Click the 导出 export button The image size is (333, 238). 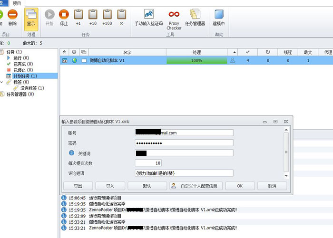(x=78, y=186)
